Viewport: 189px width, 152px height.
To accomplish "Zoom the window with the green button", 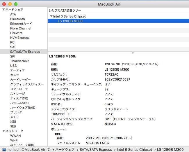I will [x=16, y=4].
